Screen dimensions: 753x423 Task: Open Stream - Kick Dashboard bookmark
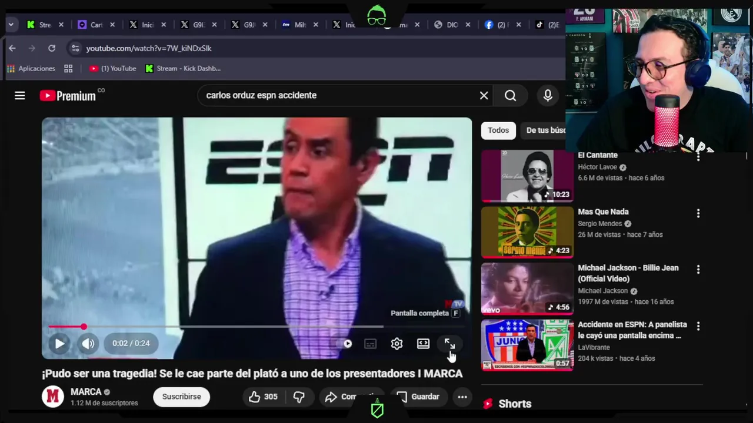[x=183, y=68]
